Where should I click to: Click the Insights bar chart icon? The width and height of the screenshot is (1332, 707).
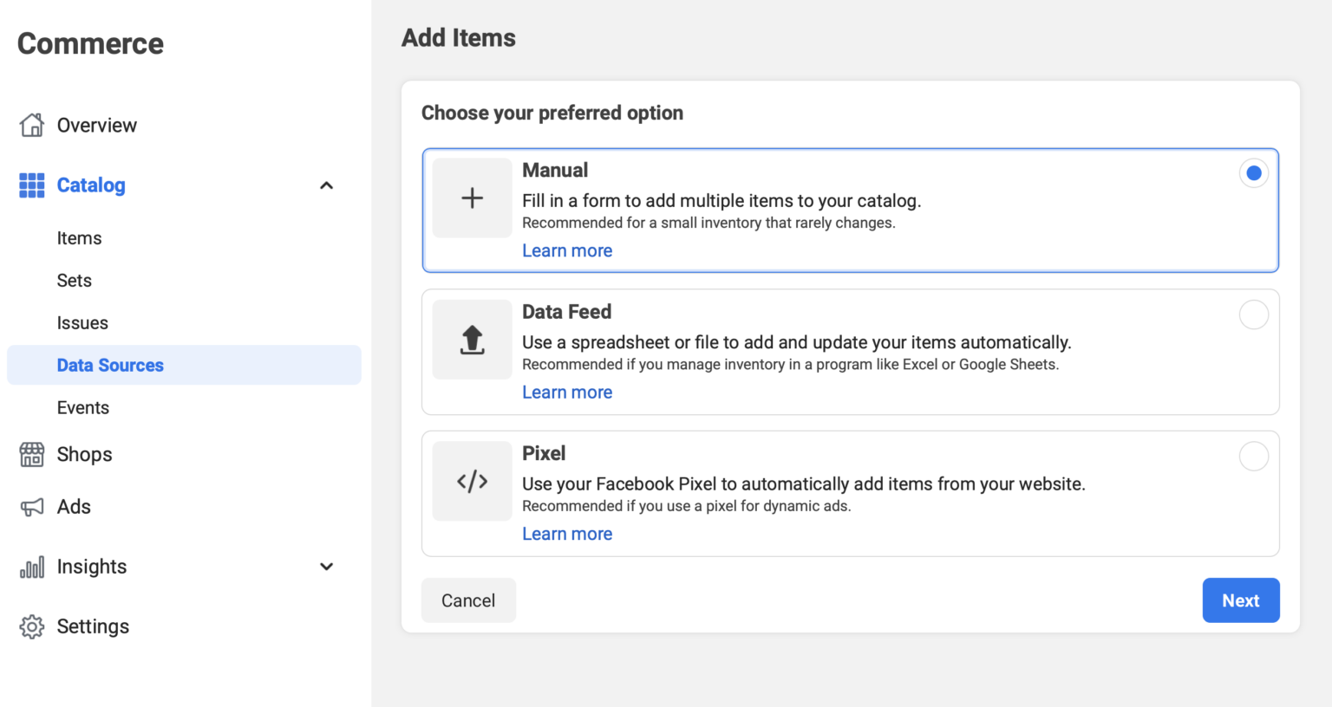coord(32,568)
